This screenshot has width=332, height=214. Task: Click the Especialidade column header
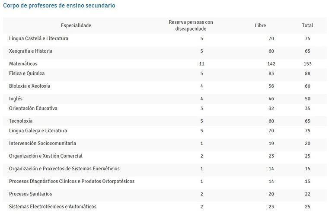point(76,26)
